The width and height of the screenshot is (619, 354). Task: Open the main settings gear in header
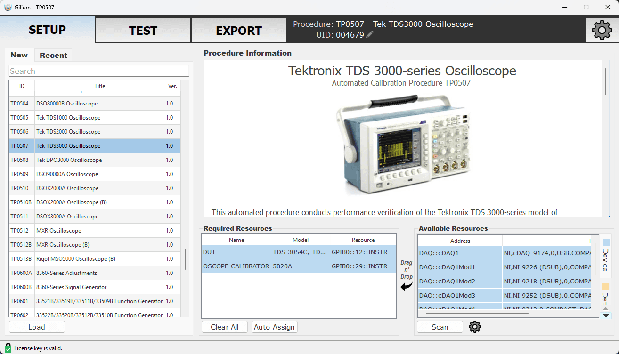pyautogui.click(x=602, y=30)
